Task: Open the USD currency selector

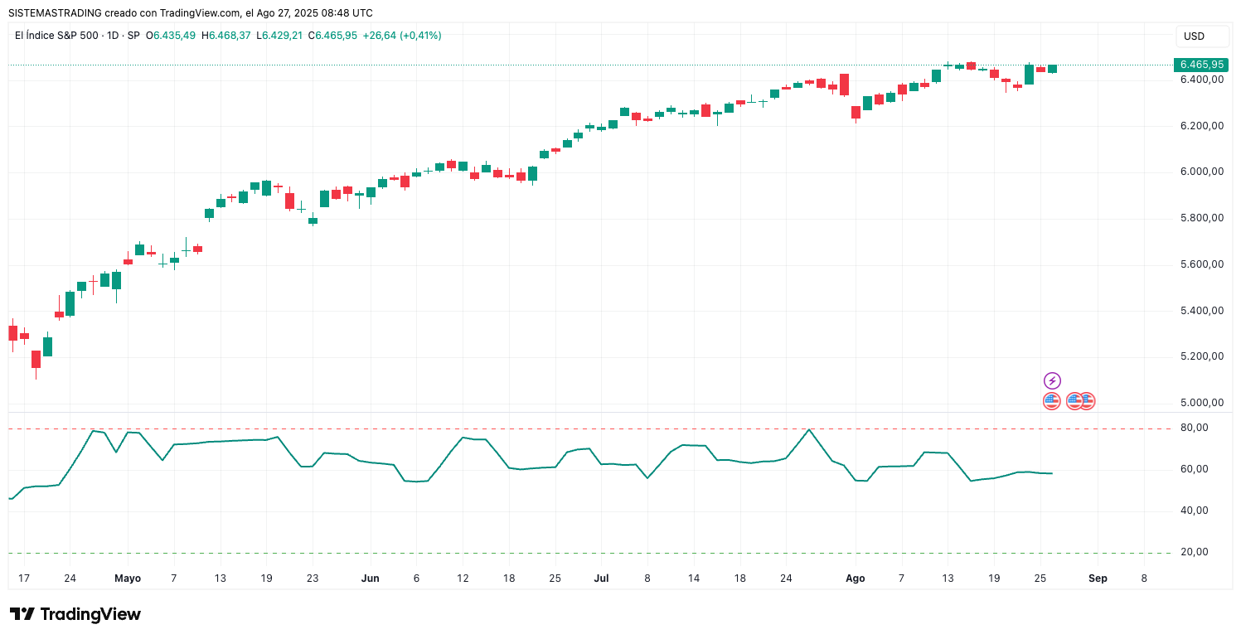Action: coord(1202,36)
